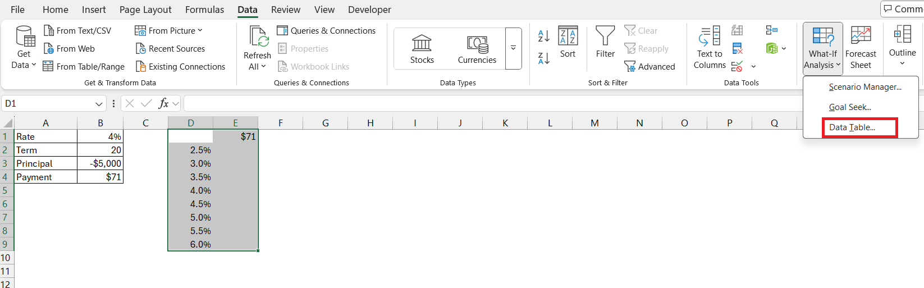
Task: Click Text to Columns
Action: click(x=710, y=48)
